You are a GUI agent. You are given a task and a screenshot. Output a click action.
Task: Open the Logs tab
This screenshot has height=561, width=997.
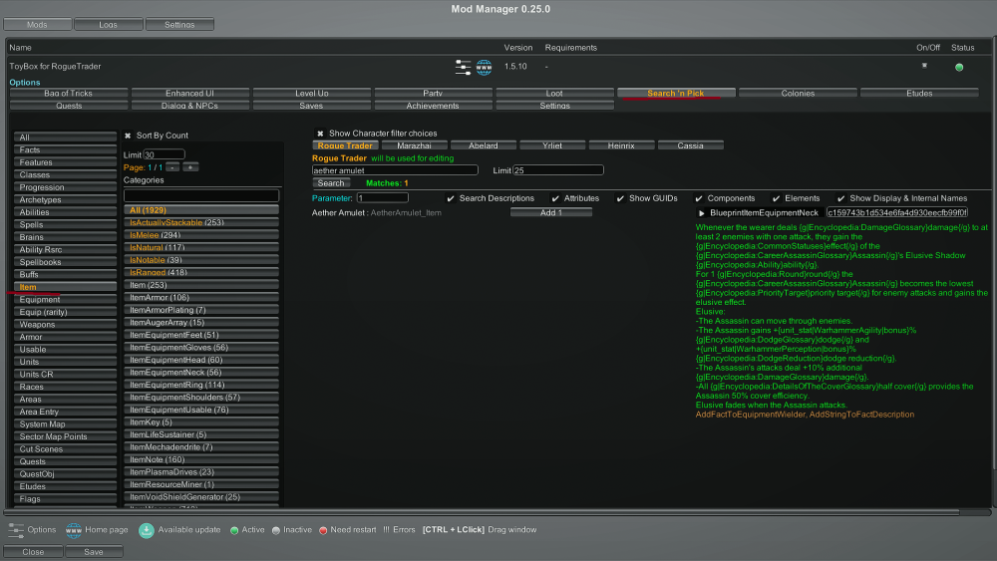click(x=108, y=24)
